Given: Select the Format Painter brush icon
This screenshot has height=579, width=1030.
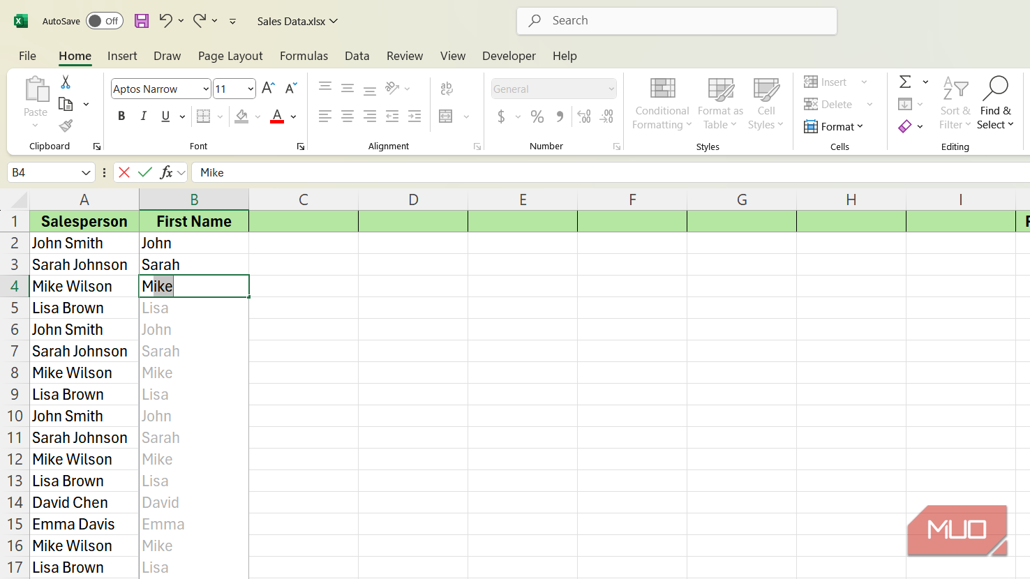Looking at the screenshot, I should pyautogui.click(x=66, y=126).
